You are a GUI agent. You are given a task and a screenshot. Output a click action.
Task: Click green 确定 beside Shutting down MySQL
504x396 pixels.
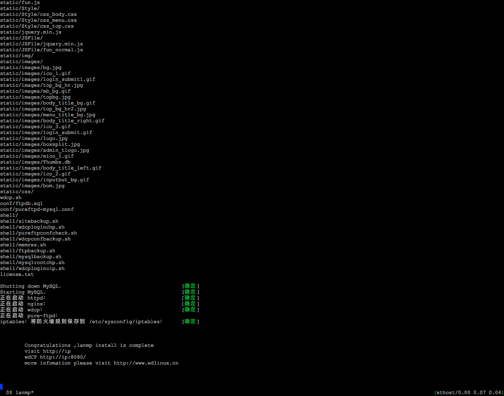[190, 286]
